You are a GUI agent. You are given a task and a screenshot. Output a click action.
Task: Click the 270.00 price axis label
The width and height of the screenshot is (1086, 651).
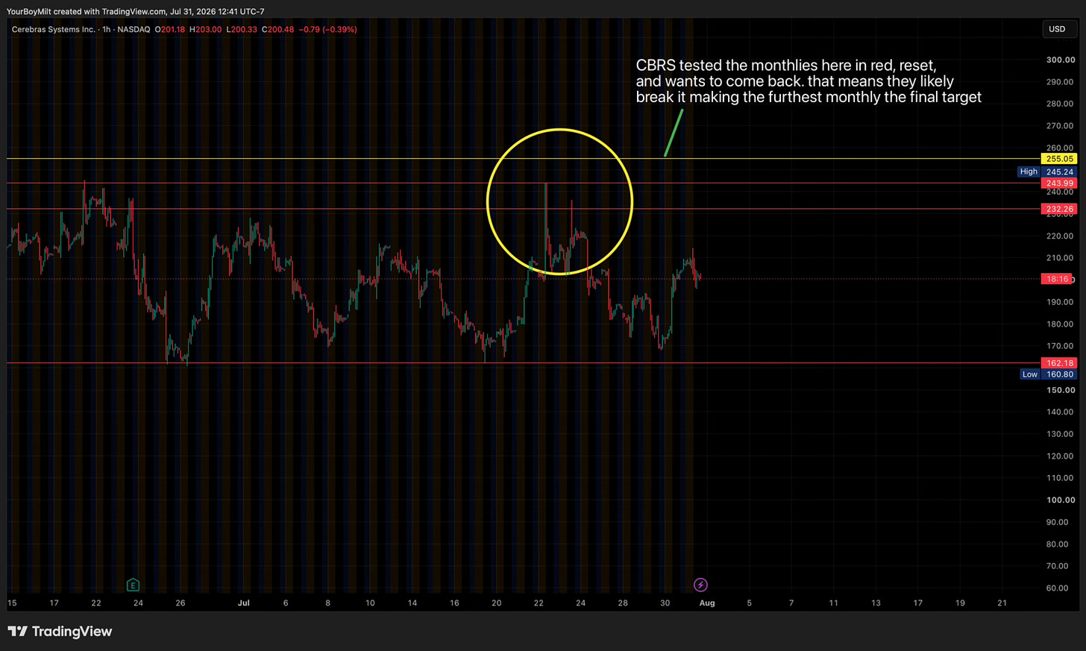tap(1061, 126)
